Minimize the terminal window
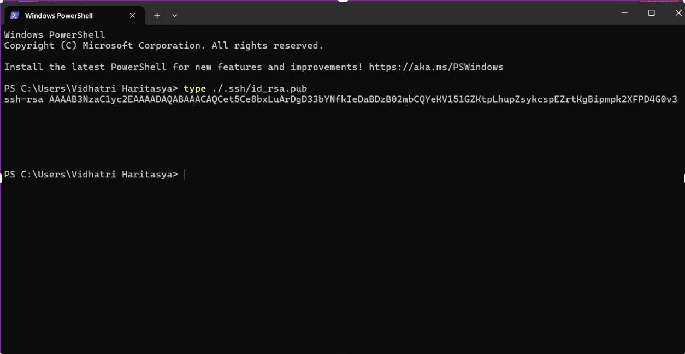 pos(624,13)
